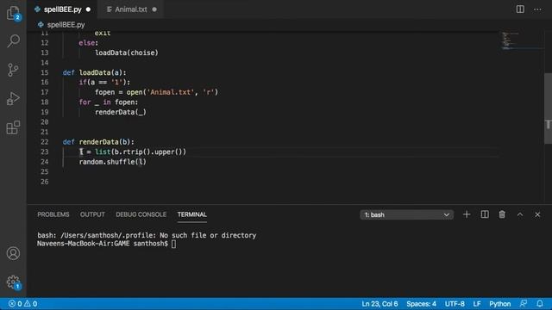The image size is (552, 310).
Task: Open notifications bell in status bar
Action: click(540, 303)
